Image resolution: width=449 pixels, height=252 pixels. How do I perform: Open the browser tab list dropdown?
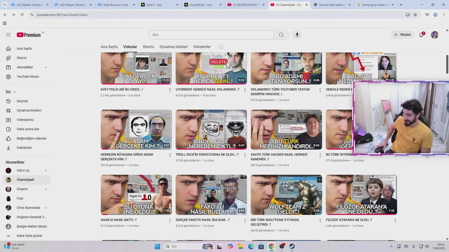[x=4, y=5]
